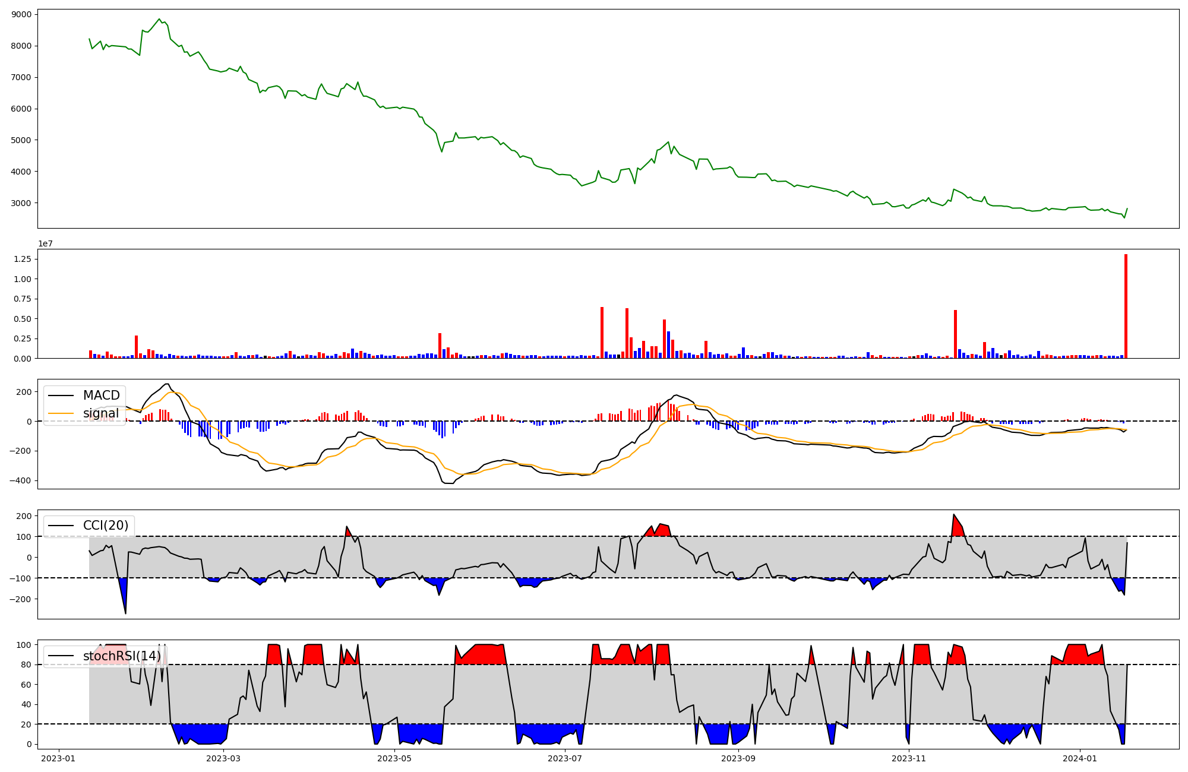Click the 2023-05 x-axis date label
The width and height of the screenshot is (1188, 772).
(x=394, y=758)
